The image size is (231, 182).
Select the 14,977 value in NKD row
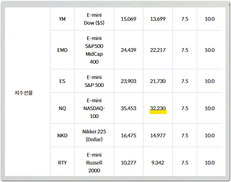(x=158, y=136)
